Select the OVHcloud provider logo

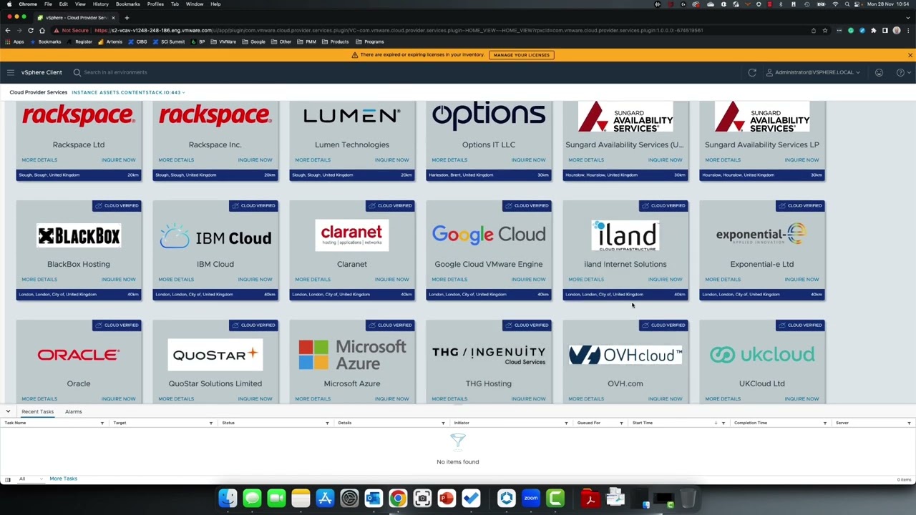pyautogui.click(x=625, y=355)
